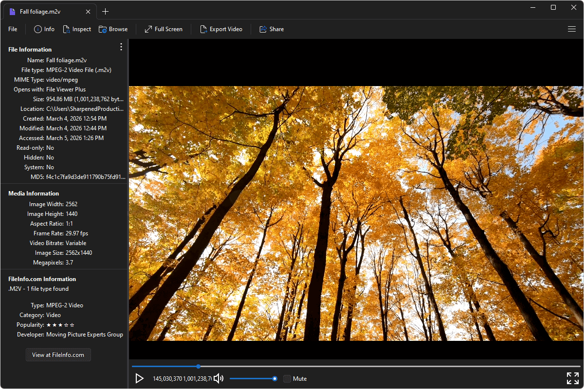Play the Fall foliage video
This screenshot has width=584, height=389.
click(140, 378)
